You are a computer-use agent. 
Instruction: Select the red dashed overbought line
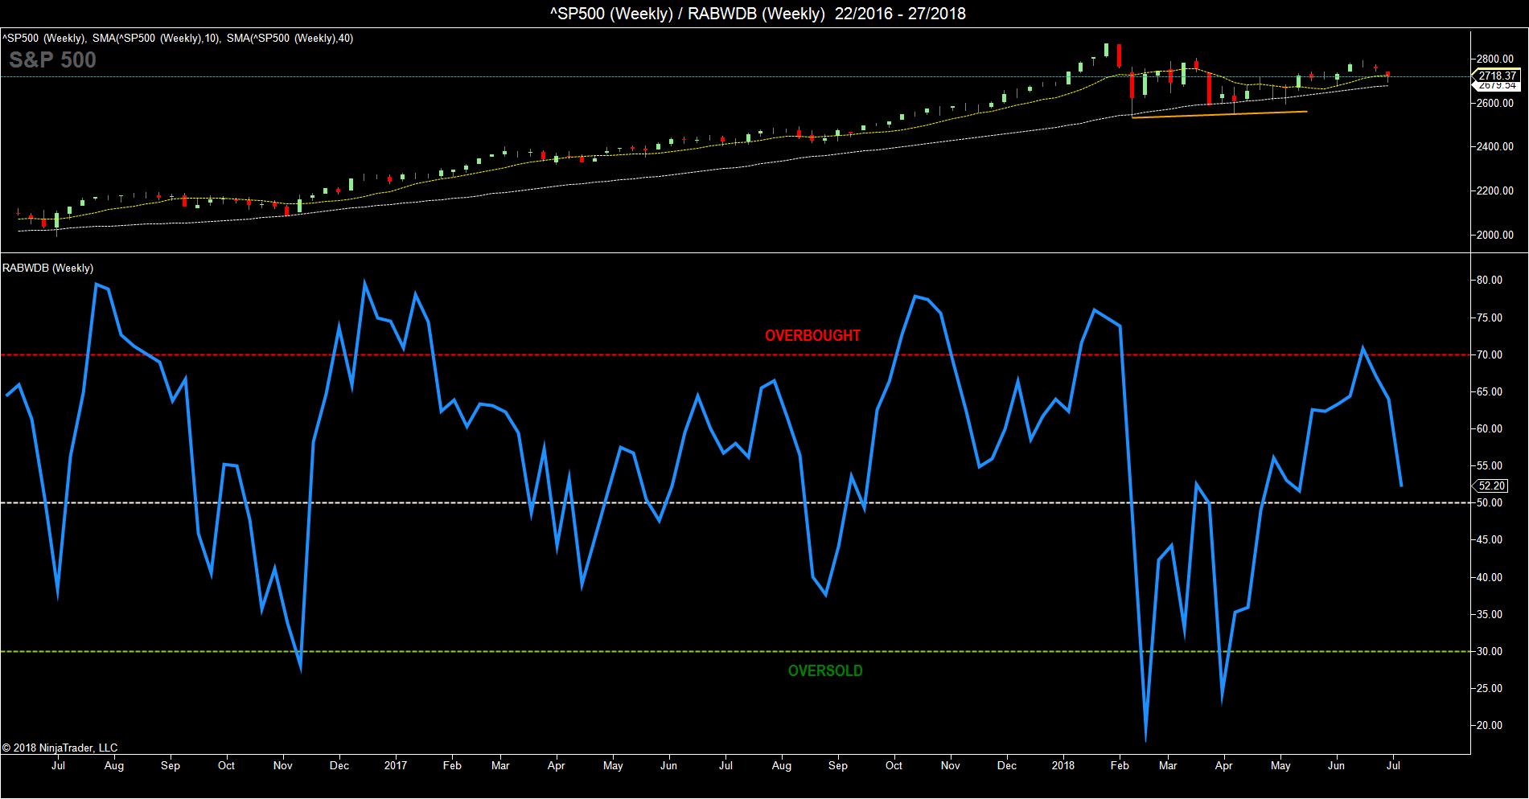coord(735,354)
